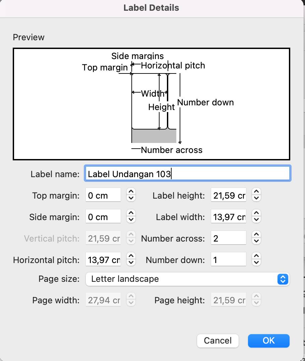Click the Number down value field
This screenshot has height=361, width=305.
click(x=228, y=259)
